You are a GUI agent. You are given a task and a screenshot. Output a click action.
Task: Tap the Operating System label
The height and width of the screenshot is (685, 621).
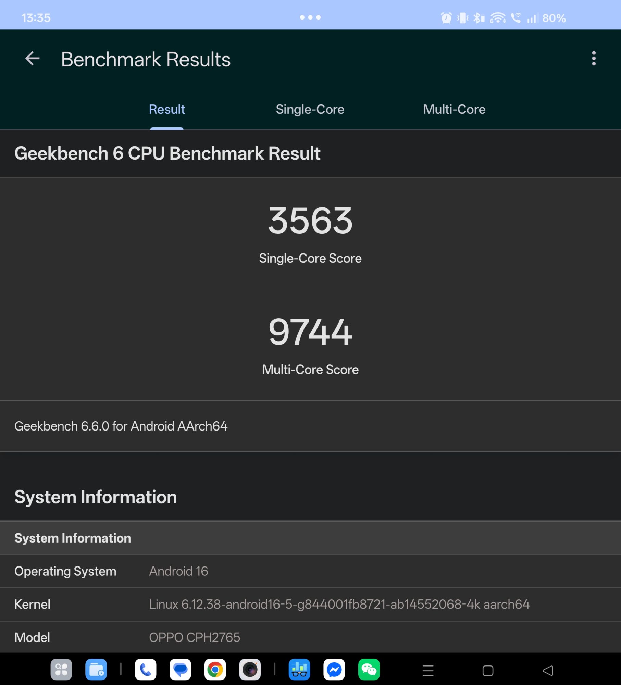65,571
